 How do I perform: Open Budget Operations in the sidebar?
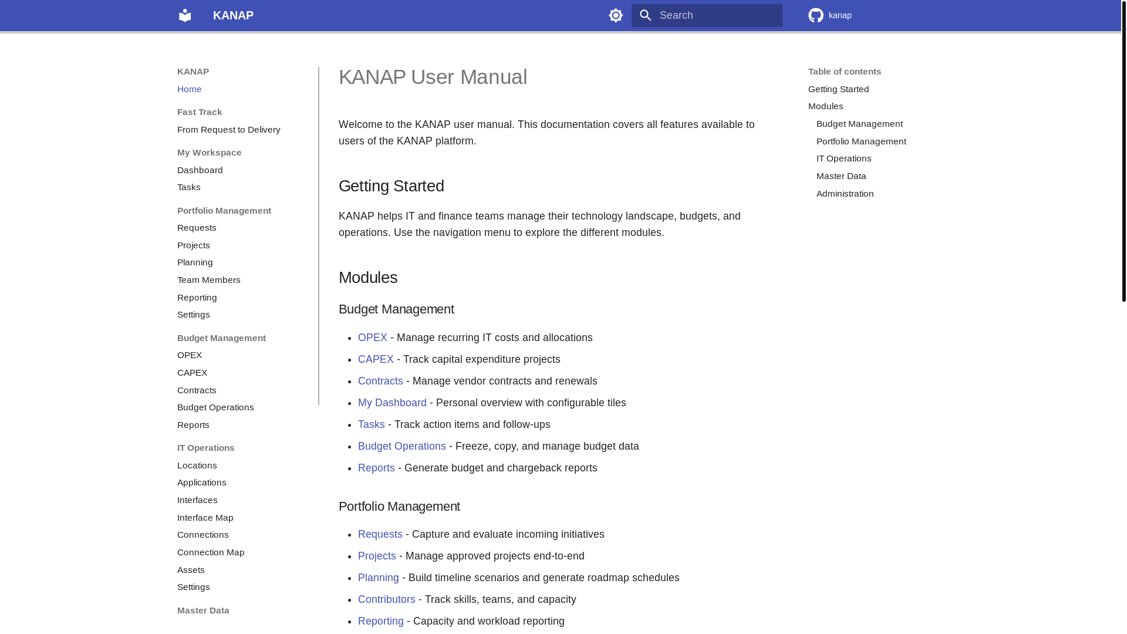pos(215,407)
